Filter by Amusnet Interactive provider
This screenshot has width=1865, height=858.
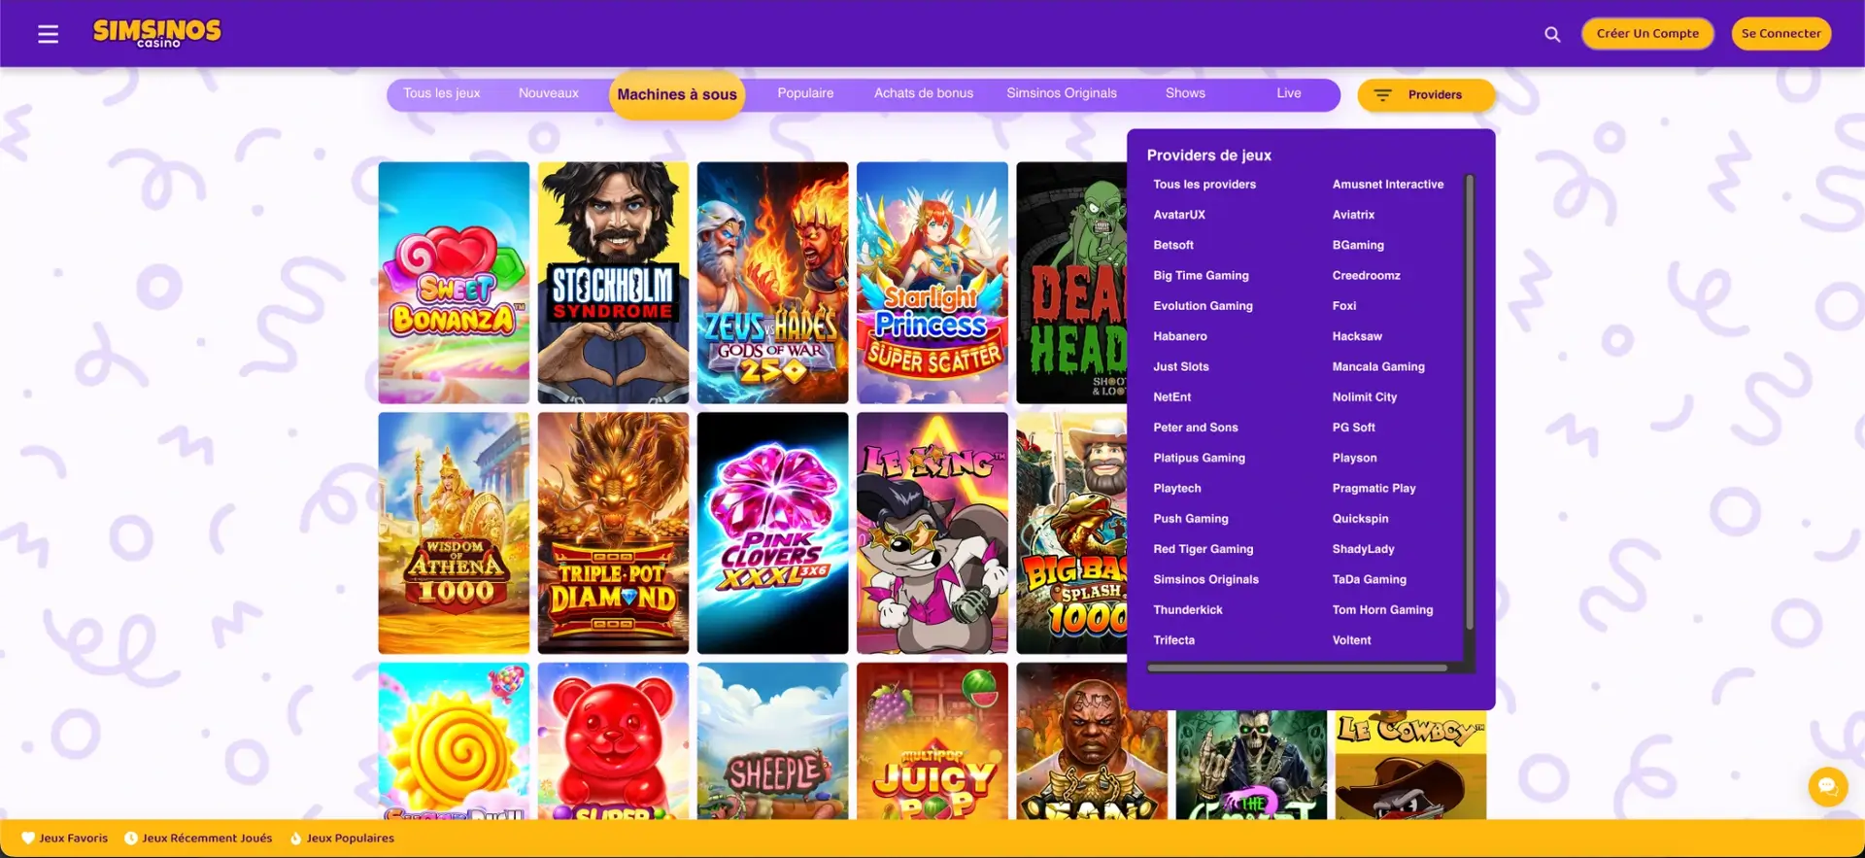(1388, 185)
